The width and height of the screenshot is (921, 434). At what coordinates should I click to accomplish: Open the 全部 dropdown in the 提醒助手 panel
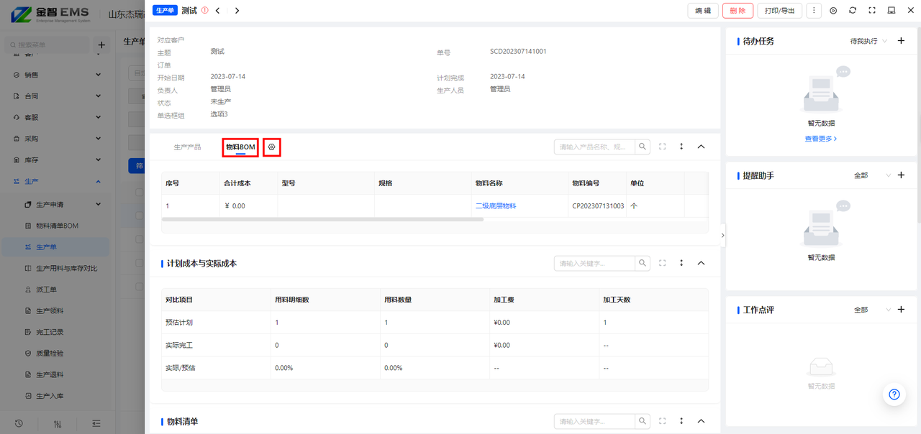872,175
